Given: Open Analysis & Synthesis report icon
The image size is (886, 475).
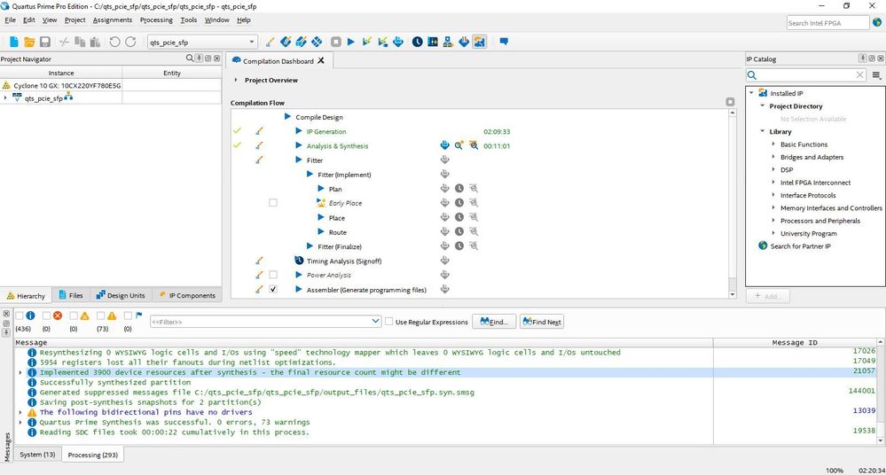Looking at the screenshot, I should (444, 146).
